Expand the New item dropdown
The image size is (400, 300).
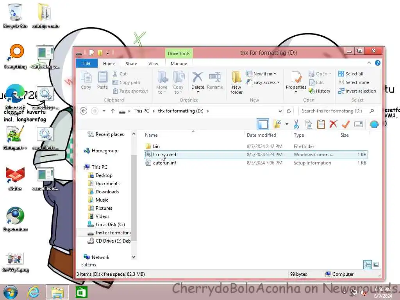261,74
